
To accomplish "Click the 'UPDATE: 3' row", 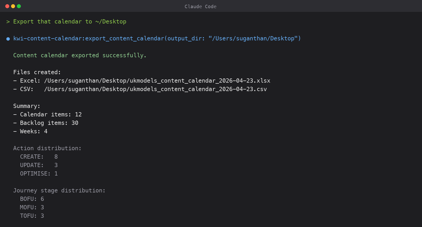I will [x=39, y=165].
